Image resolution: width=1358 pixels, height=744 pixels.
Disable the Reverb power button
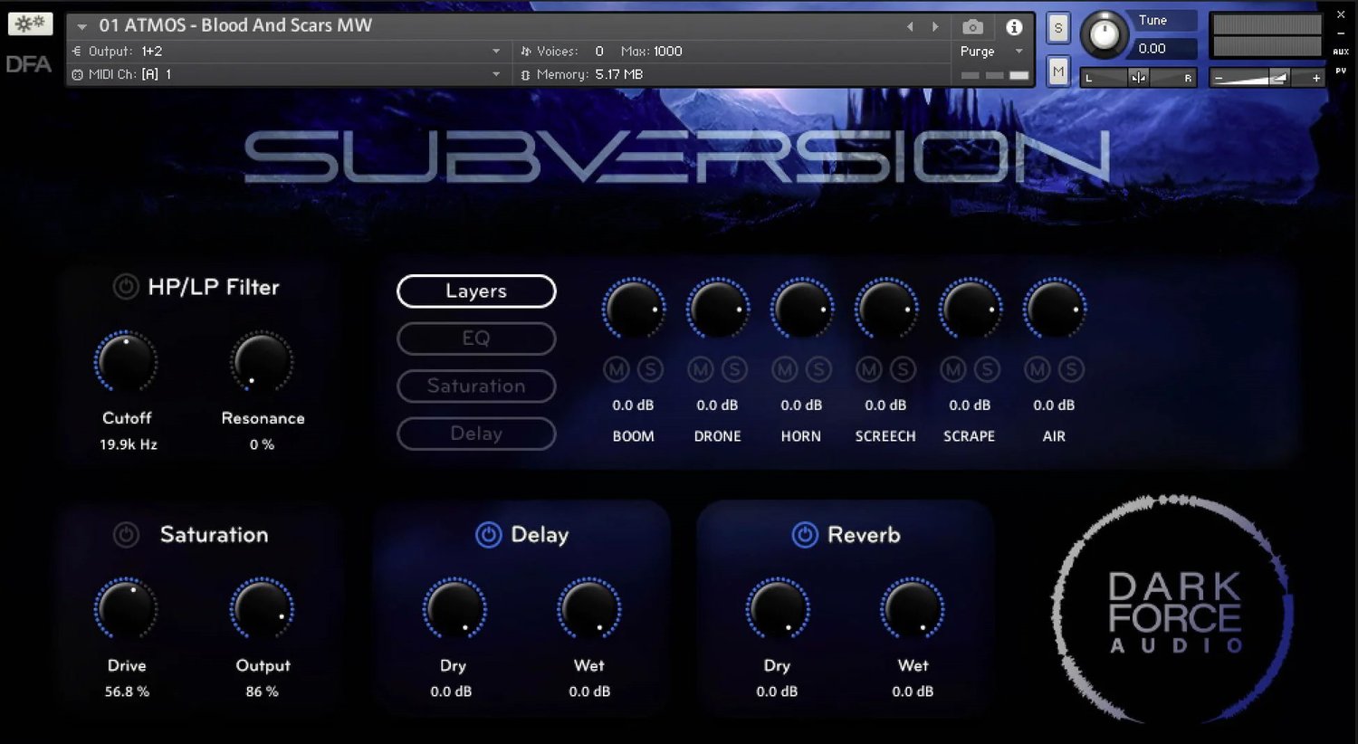[x=805, y=535]
